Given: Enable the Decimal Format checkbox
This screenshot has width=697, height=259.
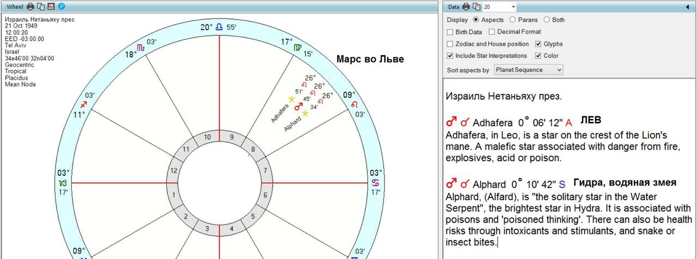Looking at the screenshot, I should point(492,32).
